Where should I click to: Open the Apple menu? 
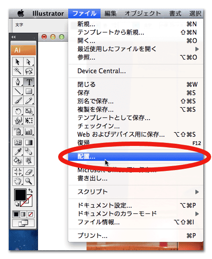click(x=21, y=14)
